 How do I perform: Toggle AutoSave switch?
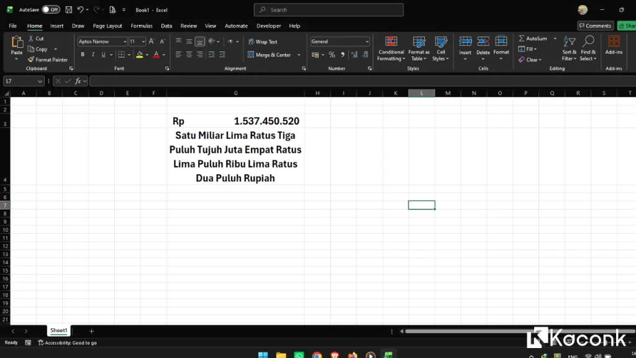51,10
